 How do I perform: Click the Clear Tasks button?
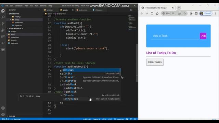(x=155, y=62)
